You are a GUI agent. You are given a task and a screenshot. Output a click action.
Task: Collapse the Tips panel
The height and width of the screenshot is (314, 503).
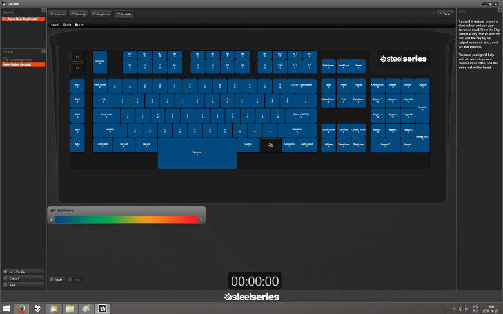point(500,10)
